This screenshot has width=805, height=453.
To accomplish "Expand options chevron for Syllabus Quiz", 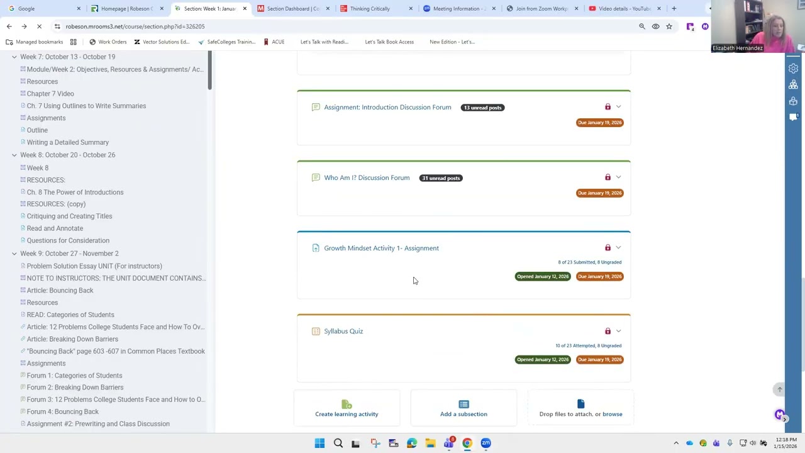I will tap(618, 331).
